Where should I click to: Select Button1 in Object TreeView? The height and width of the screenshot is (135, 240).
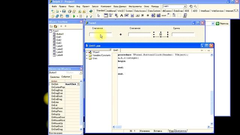point(60,34)
